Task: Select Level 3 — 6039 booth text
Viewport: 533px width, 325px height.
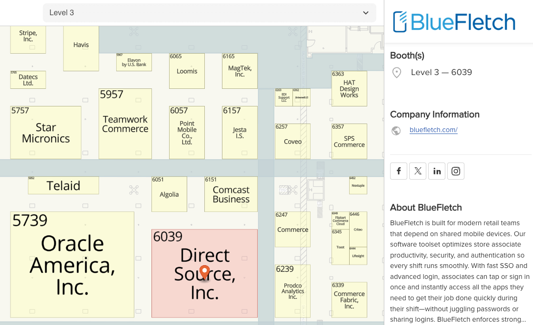Action: pos(441,72)
